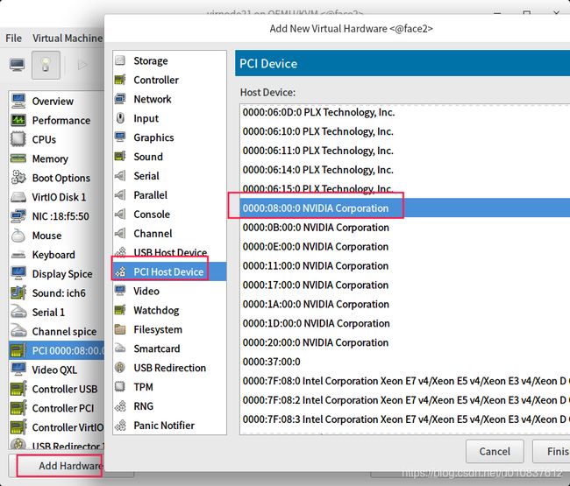Select Controller VirtIO entry
This screenshot has width=570, height=486.
pos(56,427)
